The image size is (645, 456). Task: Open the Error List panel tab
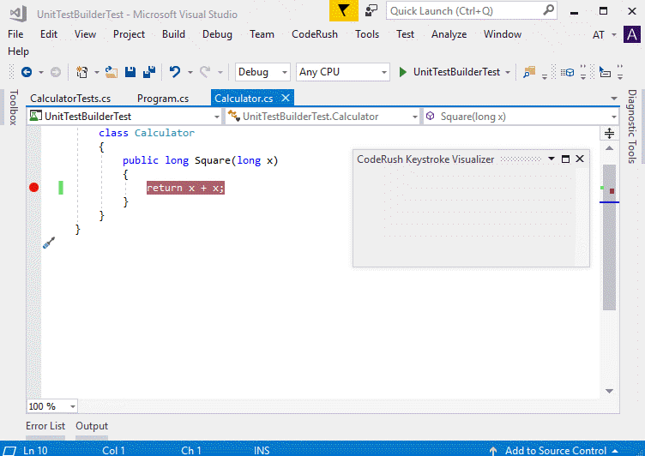45,426
